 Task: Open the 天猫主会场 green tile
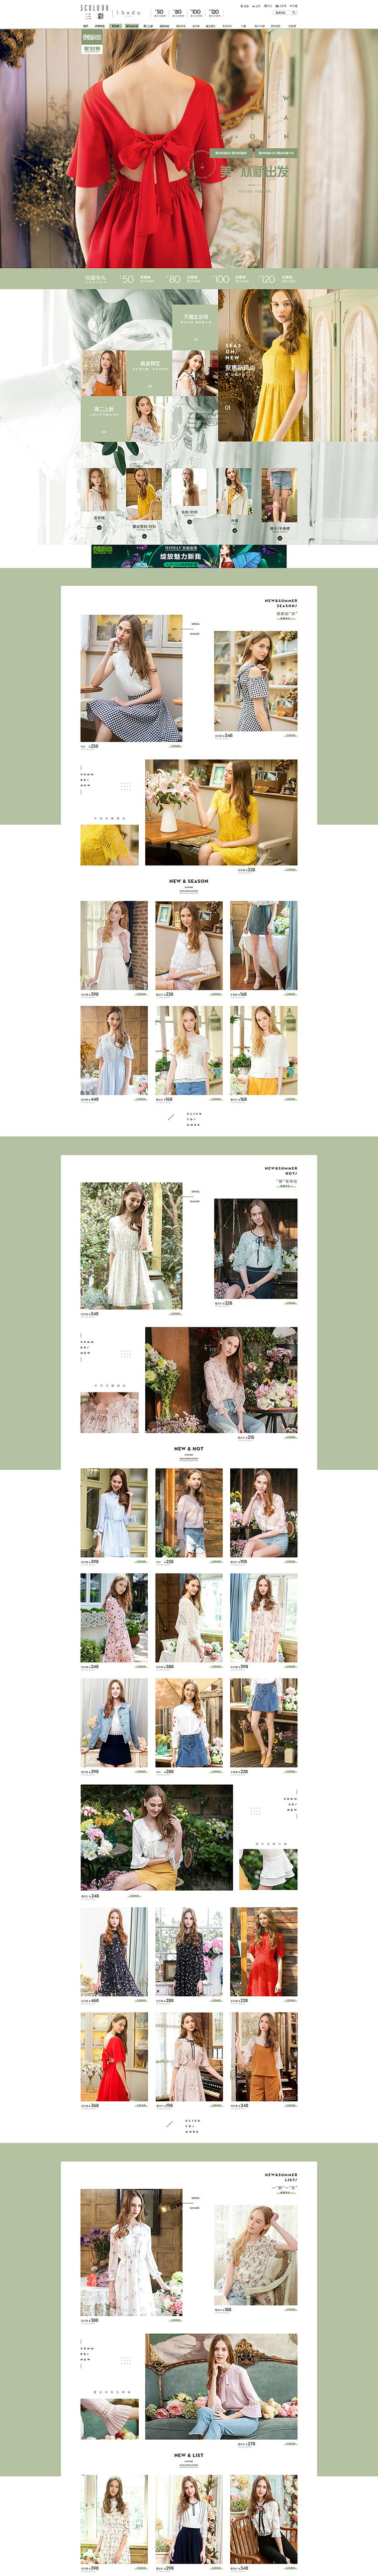pos(195,327)
